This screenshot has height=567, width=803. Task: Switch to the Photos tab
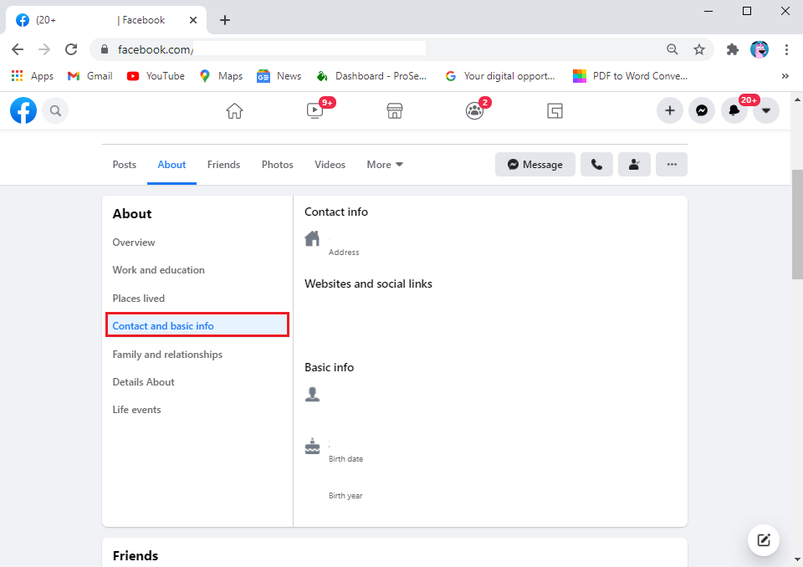point(277,165)
